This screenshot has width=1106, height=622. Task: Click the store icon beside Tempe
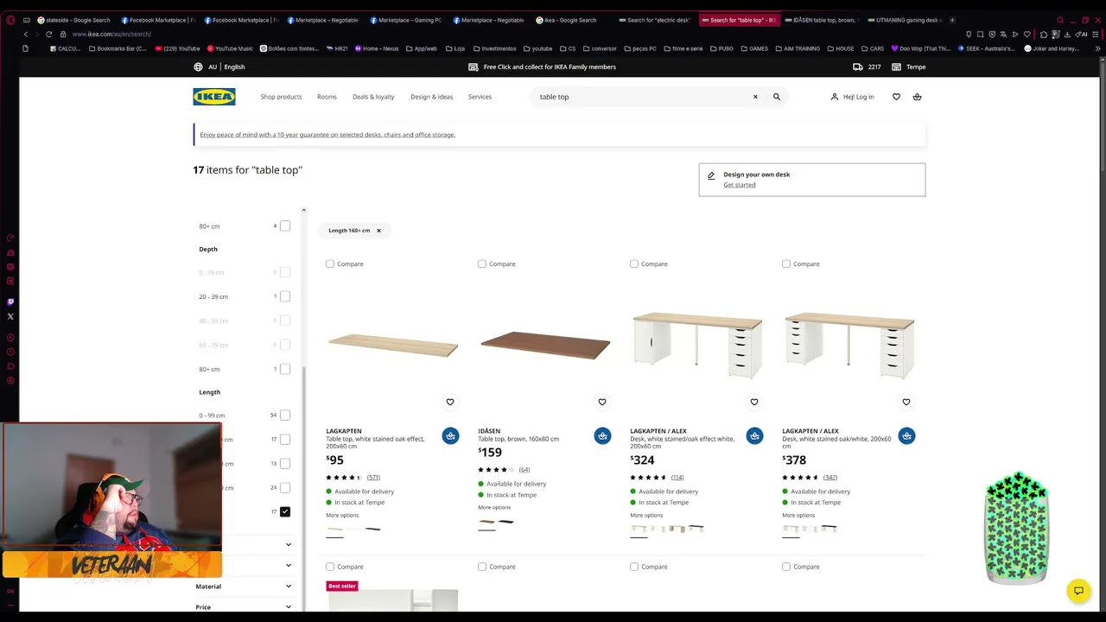(x=896, y=67)
